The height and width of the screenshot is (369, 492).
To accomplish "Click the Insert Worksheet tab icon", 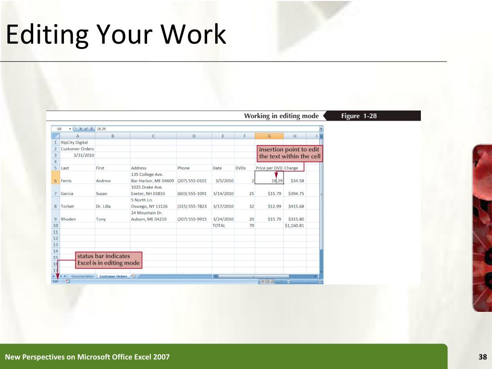I will [x=134, y=276].
